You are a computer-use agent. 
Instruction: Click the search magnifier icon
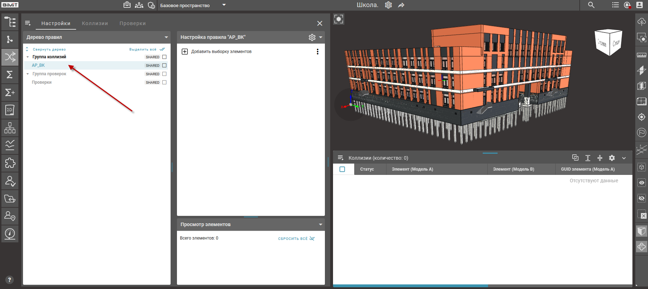point(591,5)
